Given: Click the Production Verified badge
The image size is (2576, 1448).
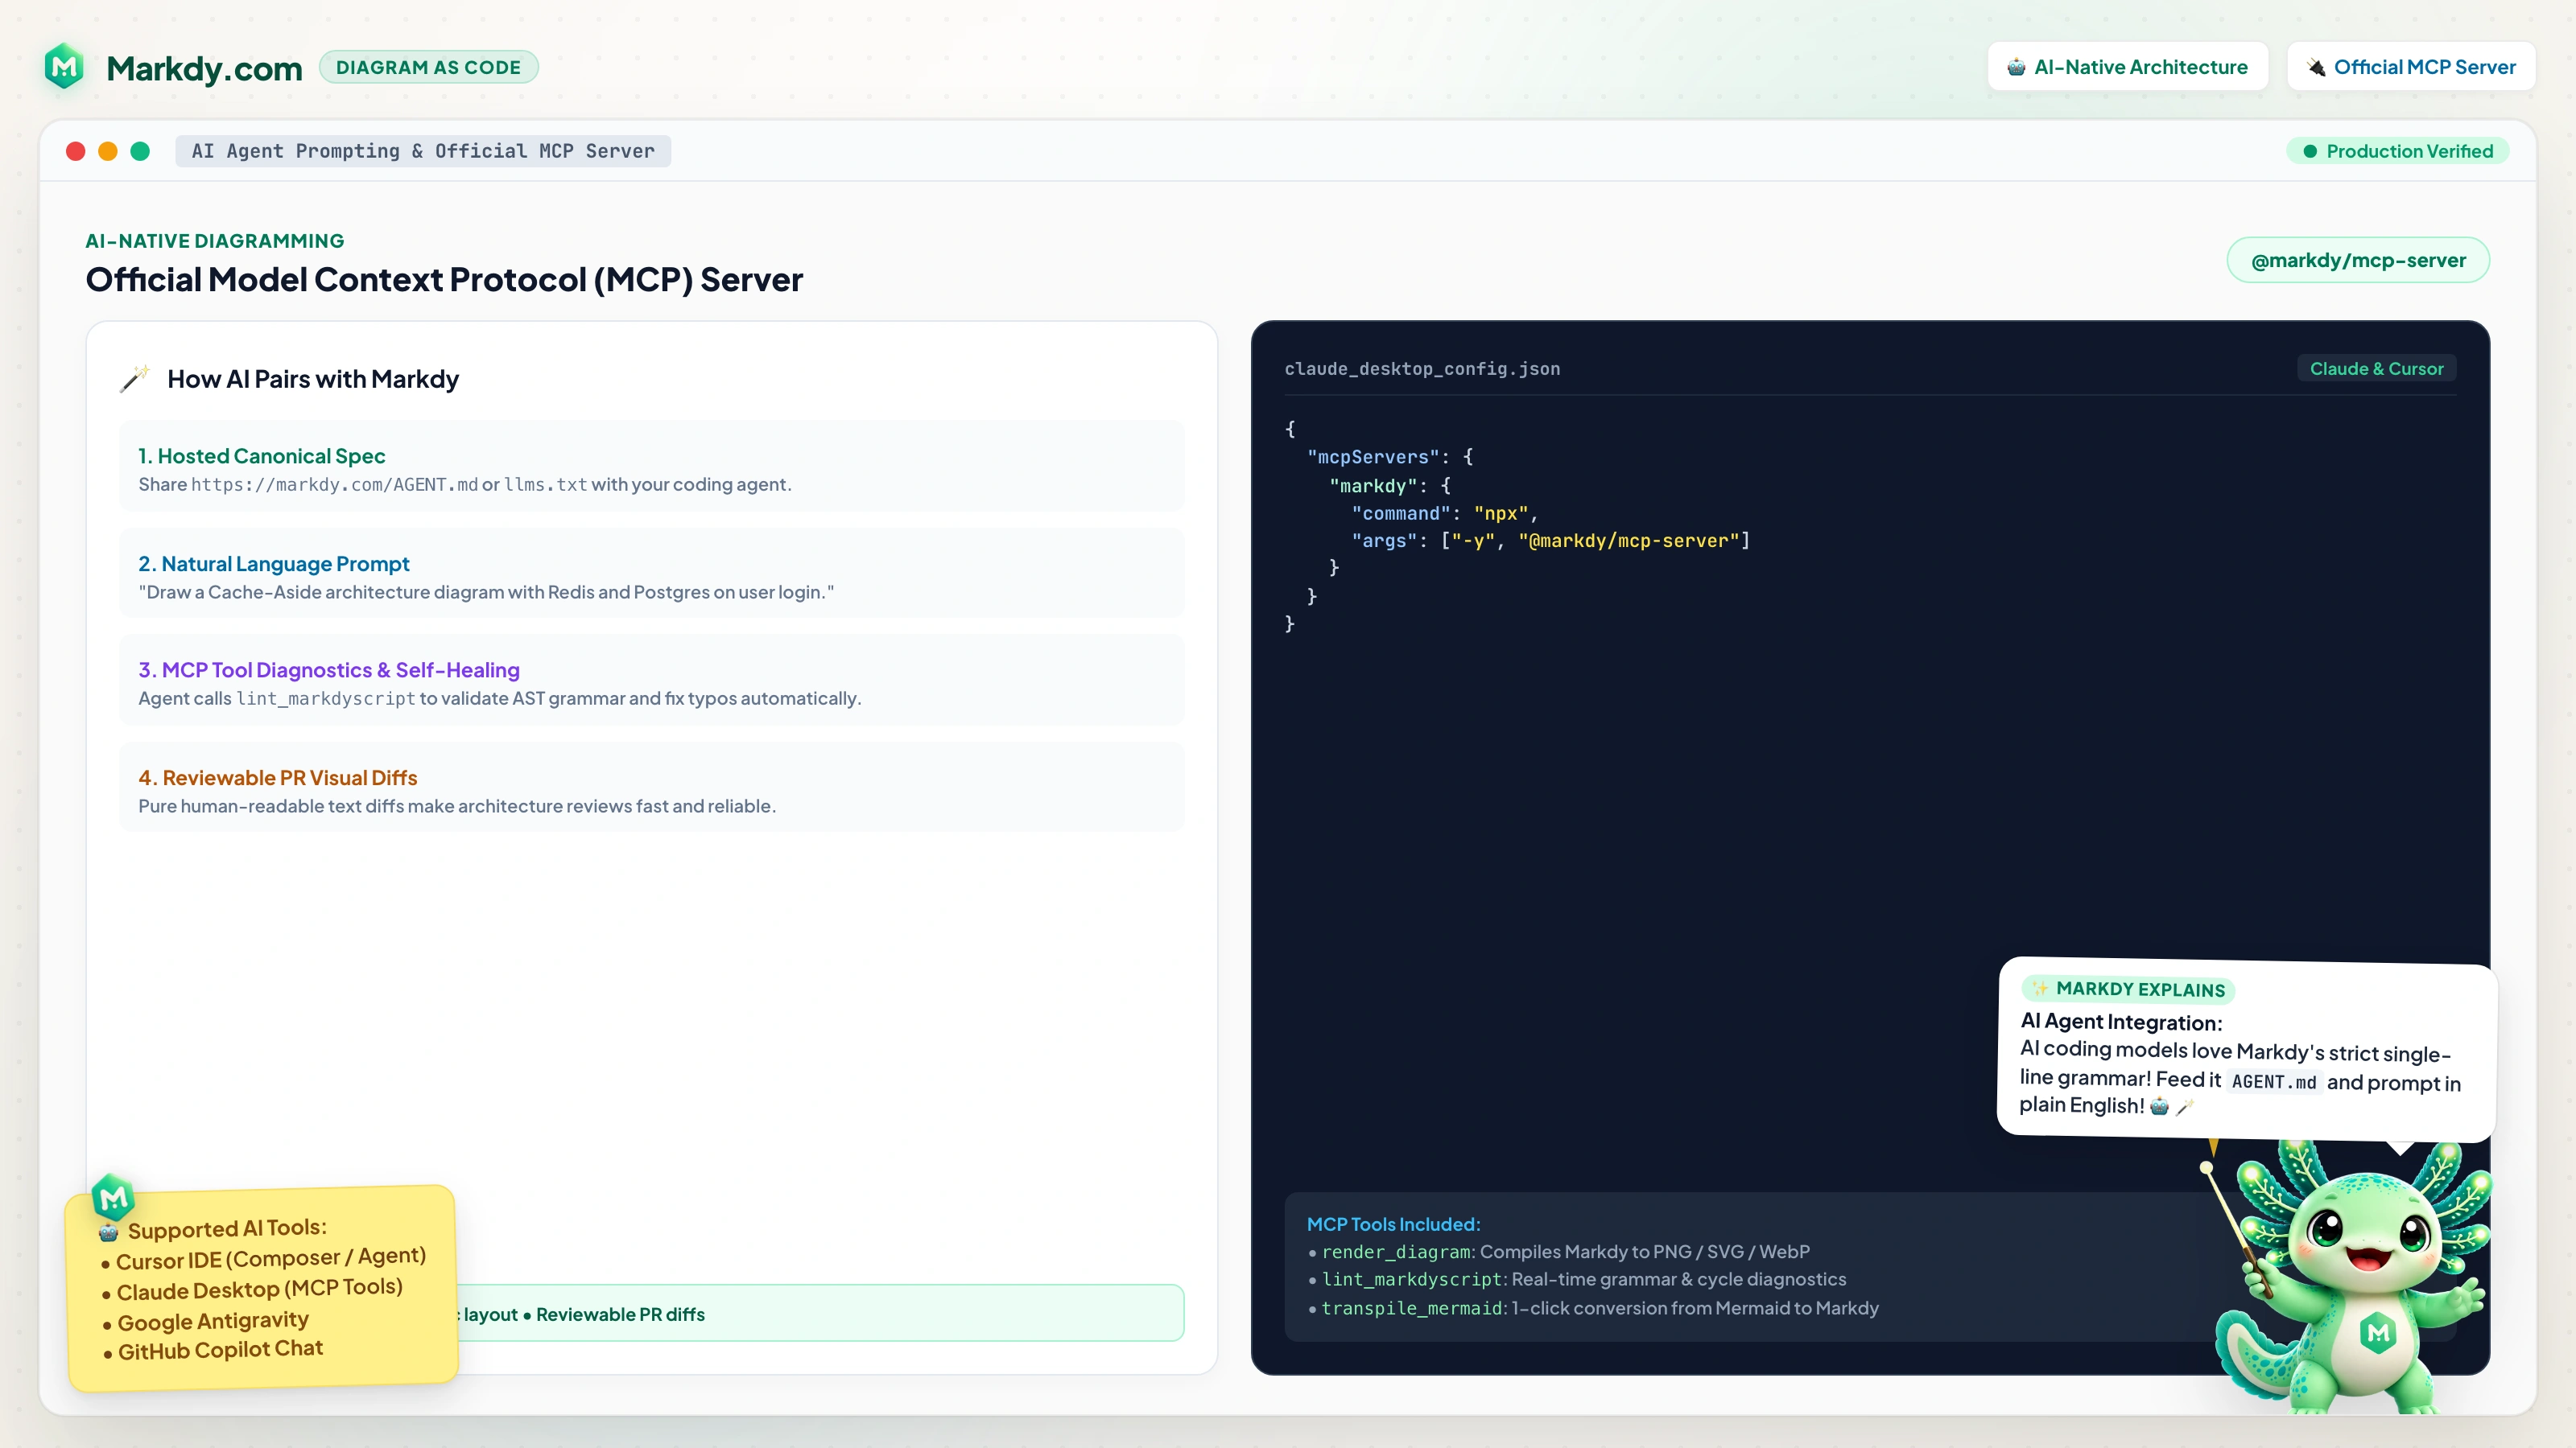Looking at the screenshot, I should [x=2398, y=152].
